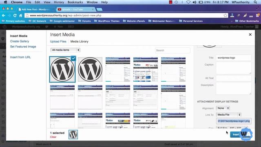Switch to the Media Library tab
Image resolution: width=261 pixels, height=147 pixels.
pyautogui.click(x=79, y=42)
